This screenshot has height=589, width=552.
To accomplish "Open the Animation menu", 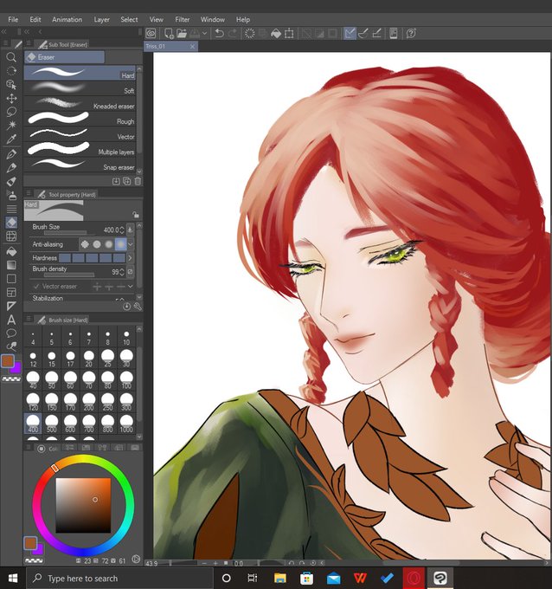I will pyautogui.click(x=67, y=20).
